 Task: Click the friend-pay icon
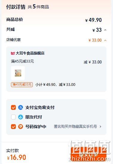pos(21,117)
